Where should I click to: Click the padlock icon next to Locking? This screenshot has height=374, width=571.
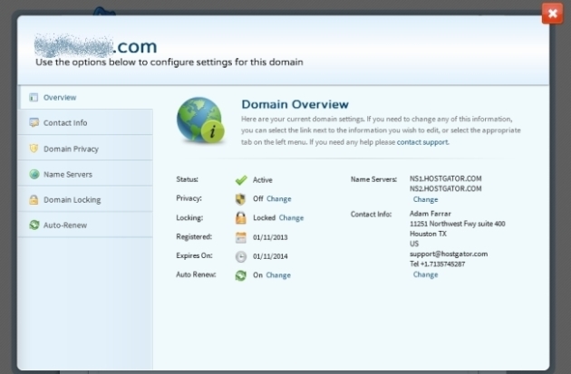point(241,218)
